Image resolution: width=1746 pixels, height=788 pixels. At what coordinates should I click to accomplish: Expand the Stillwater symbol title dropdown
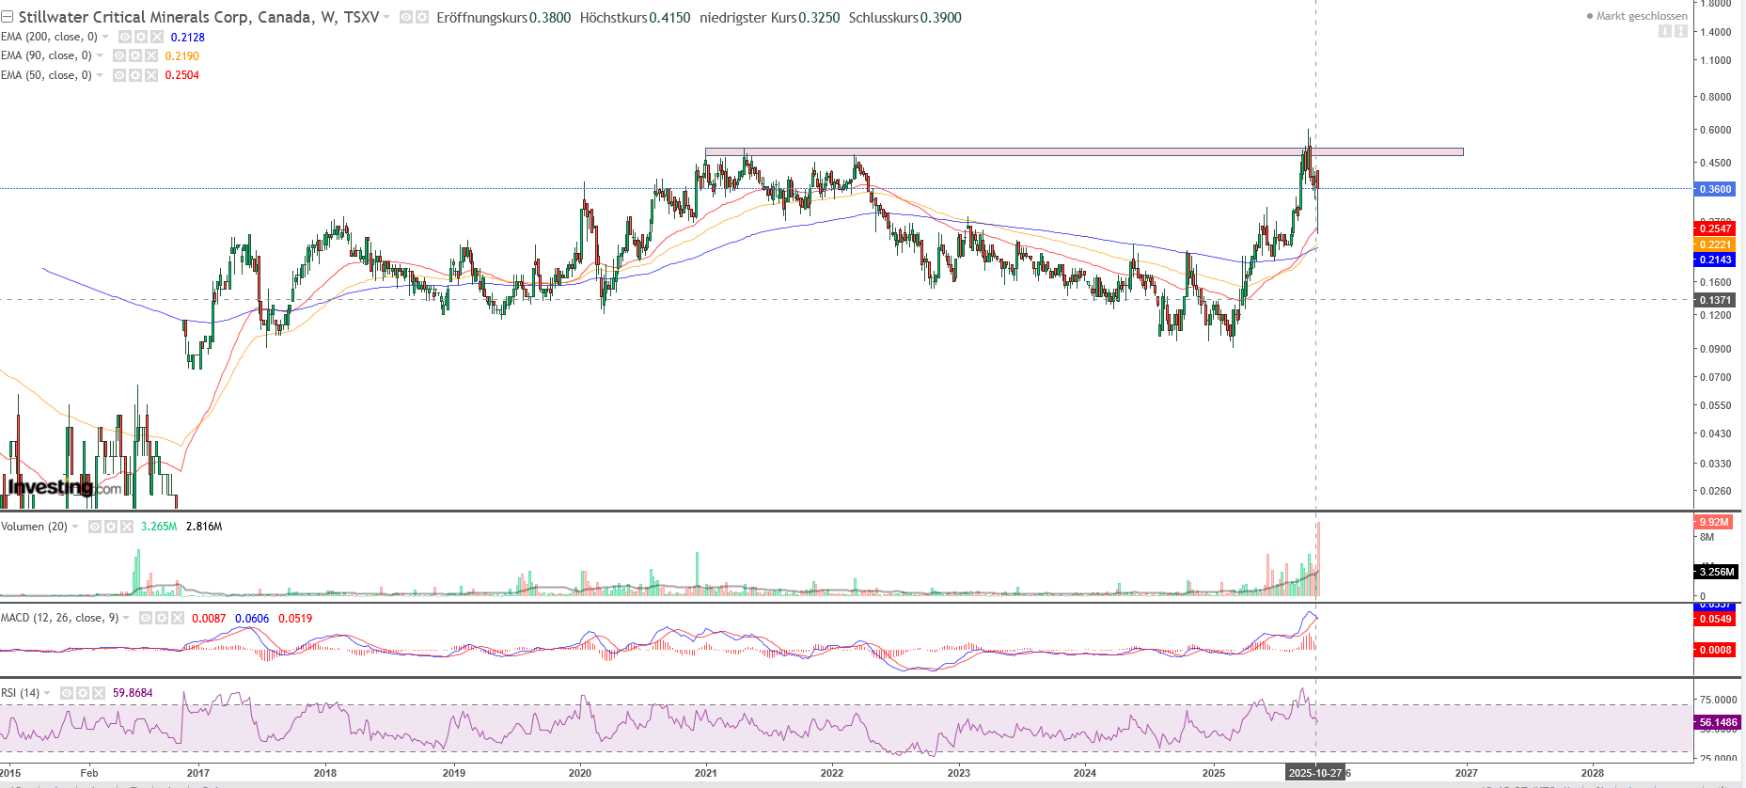pyautogui.click(x=386, y=17)
